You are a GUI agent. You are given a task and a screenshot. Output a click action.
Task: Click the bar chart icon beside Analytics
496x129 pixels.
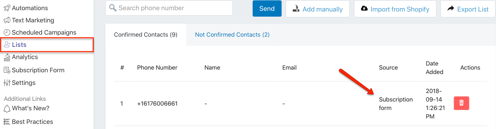click(7, 57)
